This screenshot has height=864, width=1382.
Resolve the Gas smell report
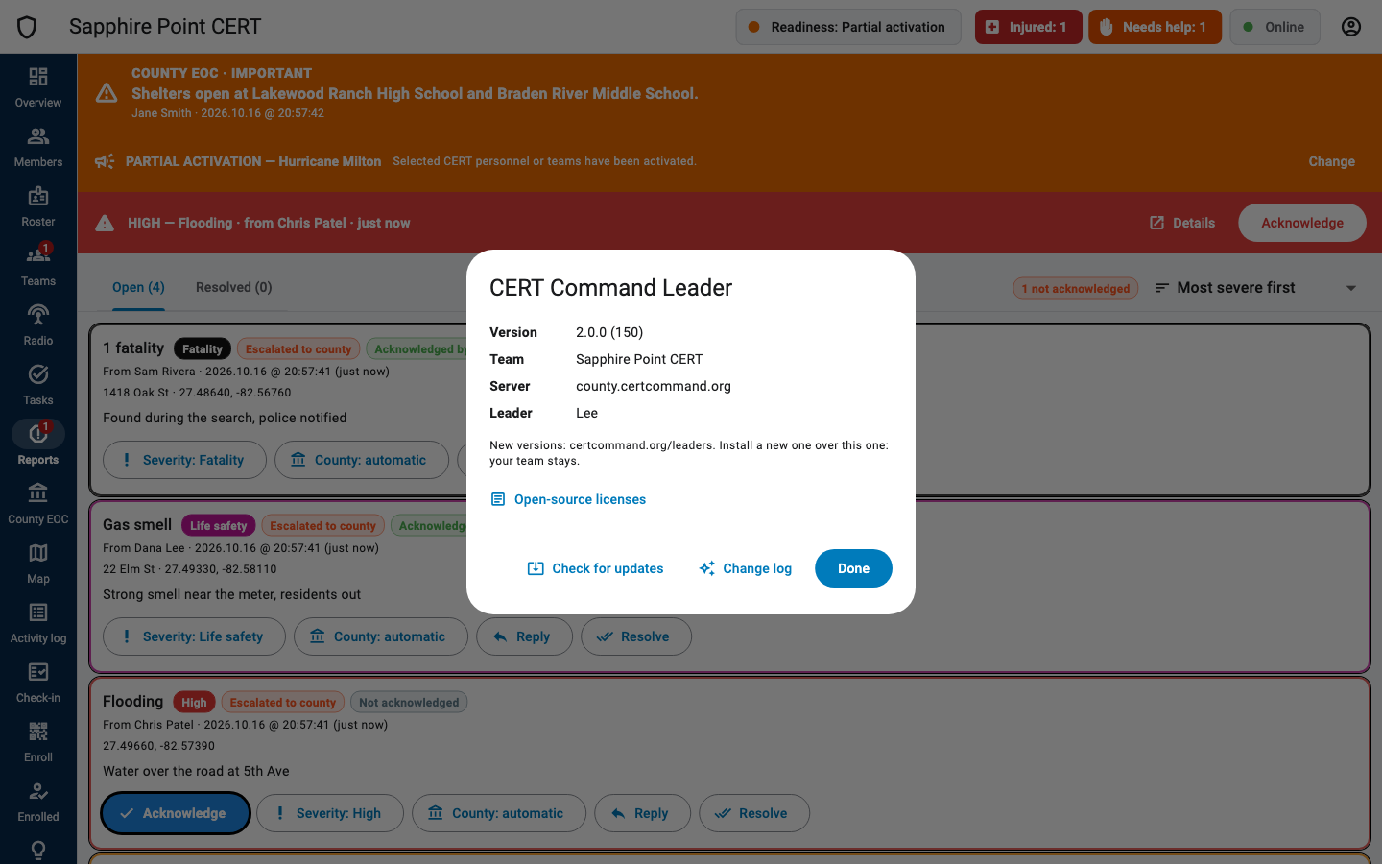(x=636, y=636)
